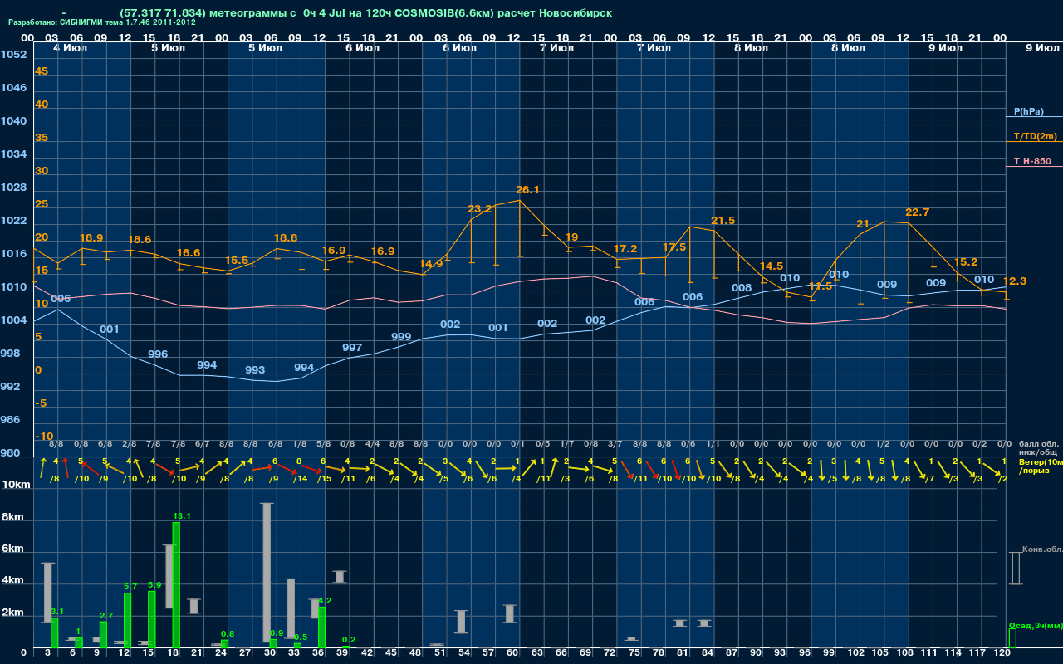Screen dimensions: 1063x664
Task: Click forecast hour 84 on bottom axis
Action: pos(709,654)
